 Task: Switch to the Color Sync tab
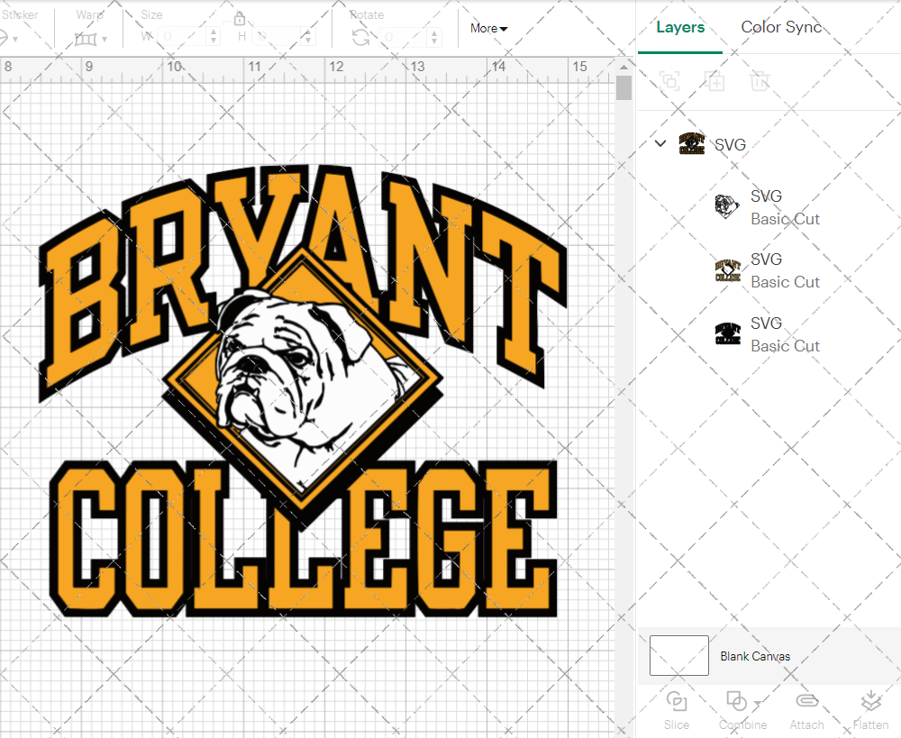(781, 27)
